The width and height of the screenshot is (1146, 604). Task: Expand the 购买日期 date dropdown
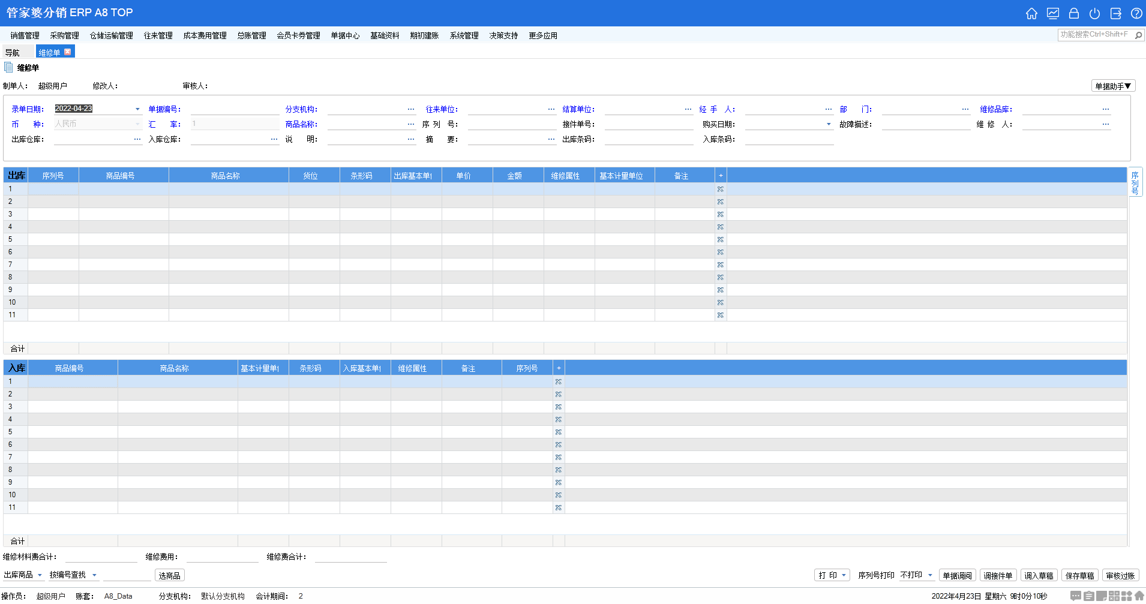(x=829, y=124)
